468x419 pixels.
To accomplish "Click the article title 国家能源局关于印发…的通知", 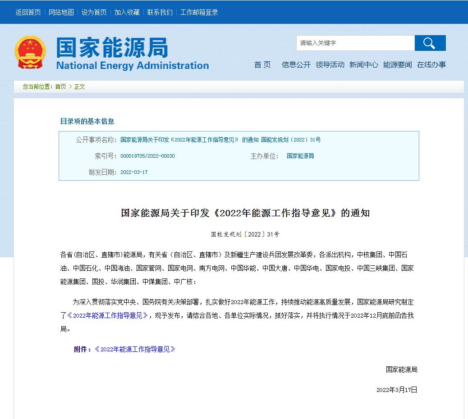I will pos(245,213).
